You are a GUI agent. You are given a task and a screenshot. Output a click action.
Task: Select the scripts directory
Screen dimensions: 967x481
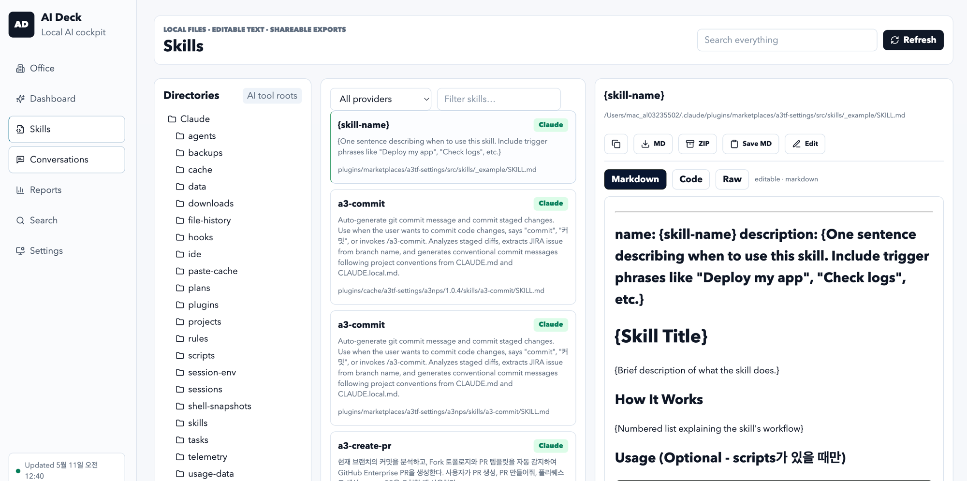click(201, 356)
